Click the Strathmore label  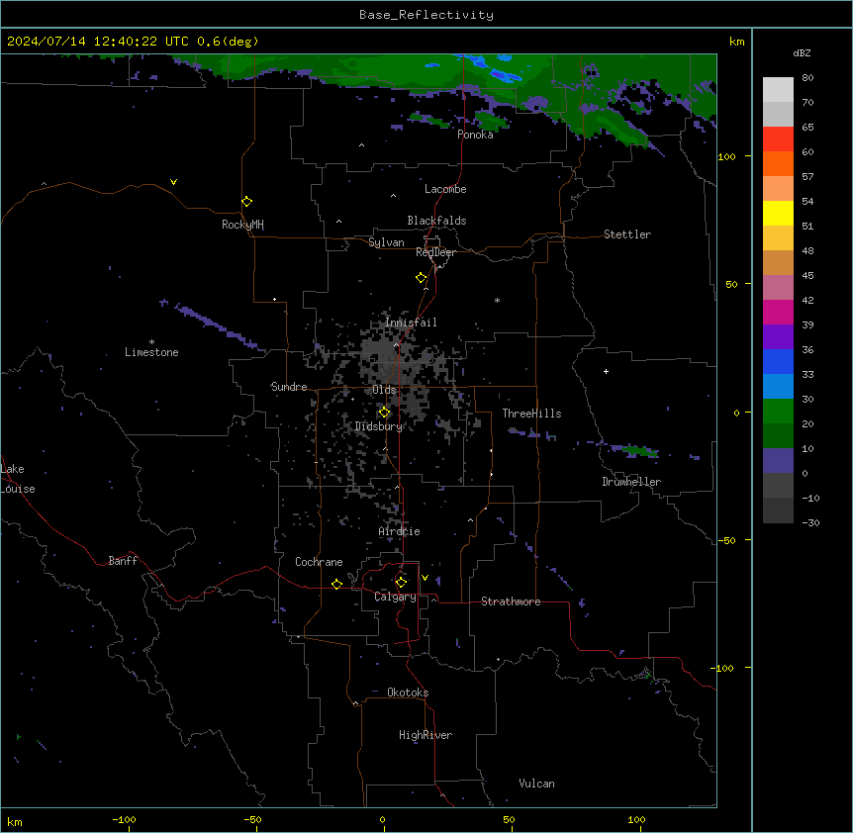(x=511, y=602)
